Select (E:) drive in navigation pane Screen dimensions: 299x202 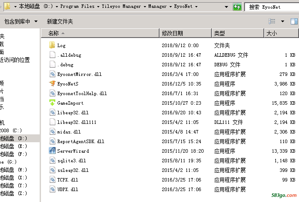[x=14, y=146]
